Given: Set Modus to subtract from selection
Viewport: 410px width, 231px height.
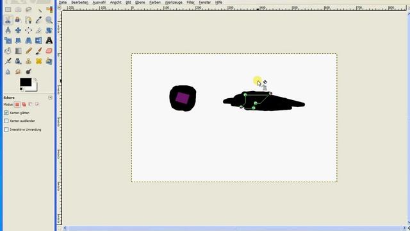Looking at the screenshot, I should [30, 105].
